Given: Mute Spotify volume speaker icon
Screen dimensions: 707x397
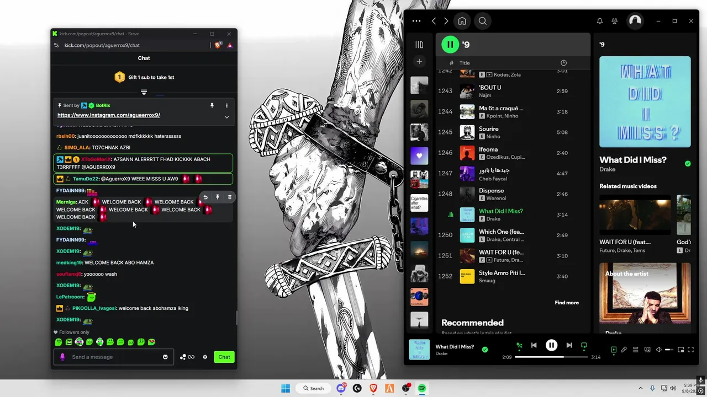Looking at the screenshot, I should [659, 350].
